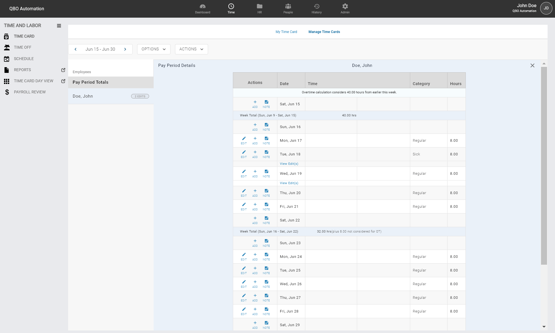Edit the Fri, Jun 28 time entry

click(244, 311)
